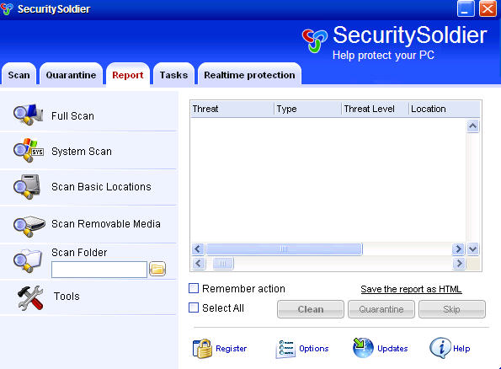Open Tools from the sidebar
The height and width of the screenshot is (369, 501).
click(67, 297)
